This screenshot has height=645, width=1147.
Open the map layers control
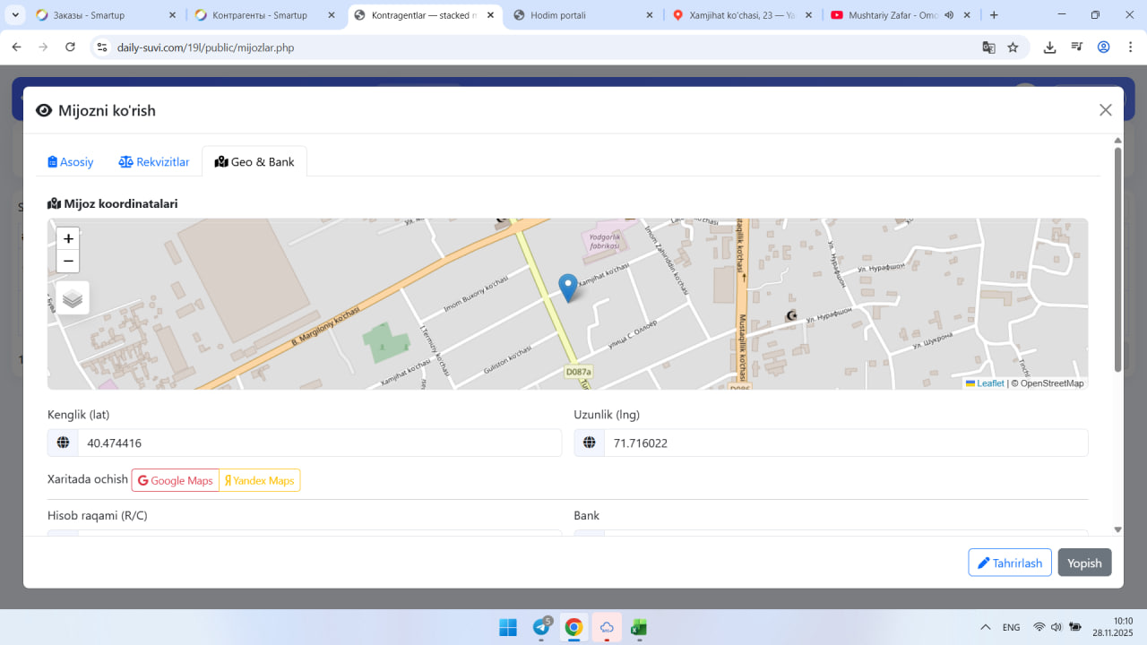73,298
